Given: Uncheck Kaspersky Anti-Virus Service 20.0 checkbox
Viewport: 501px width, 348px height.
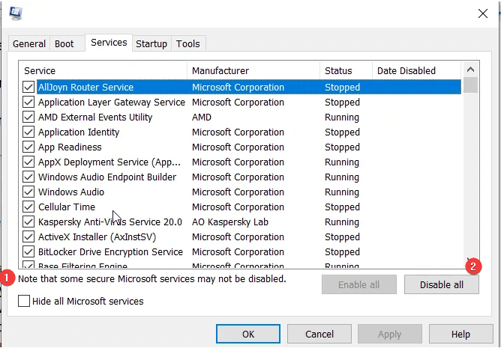Looking at the screenshot, I should tap(28, 222).
